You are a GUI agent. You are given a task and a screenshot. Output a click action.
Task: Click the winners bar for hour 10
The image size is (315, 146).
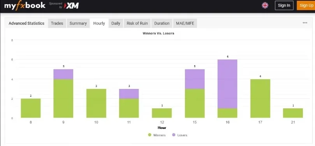click(x=96, y=103)
